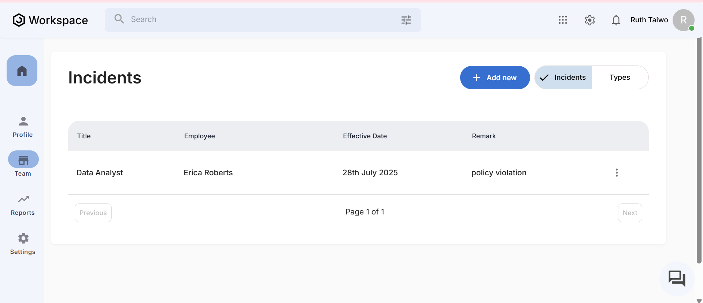Open the Reports sidebar section
This screenshot has width=703, height=303.
click(23, 205)
